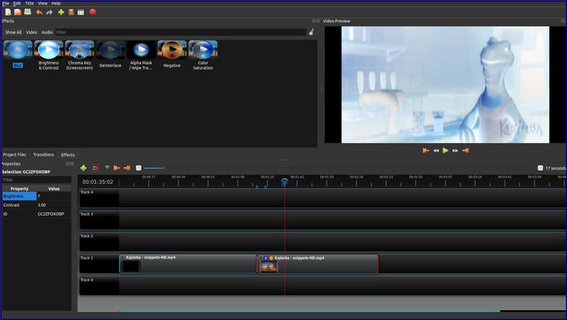Open the Help menu
Viewport: 567px width, 320px height.
(56, 4)
